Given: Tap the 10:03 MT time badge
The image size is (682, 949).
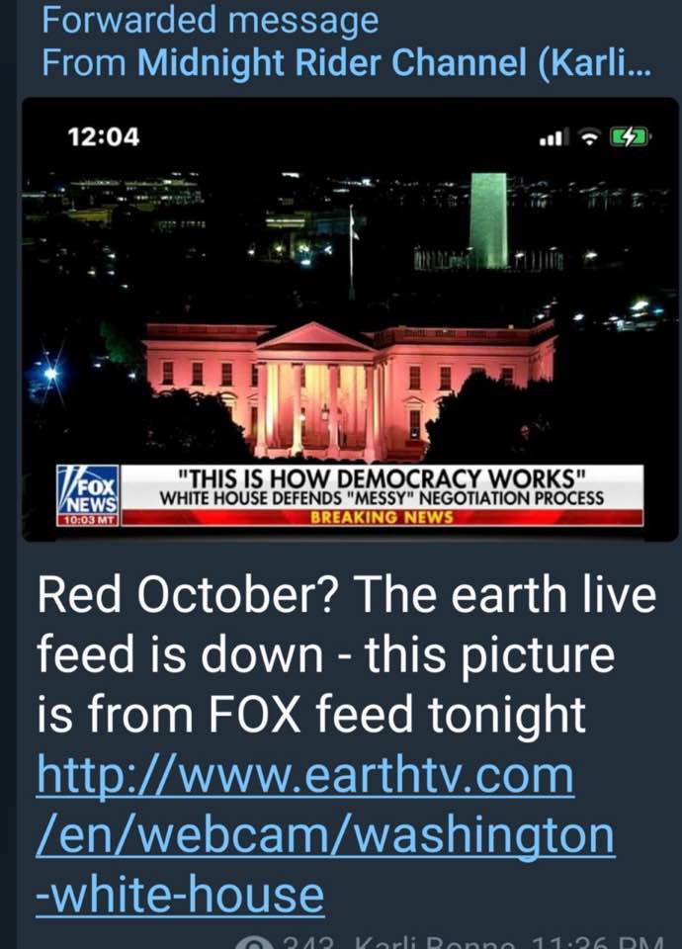Looking at the screenshot, I should pos(88,520).
